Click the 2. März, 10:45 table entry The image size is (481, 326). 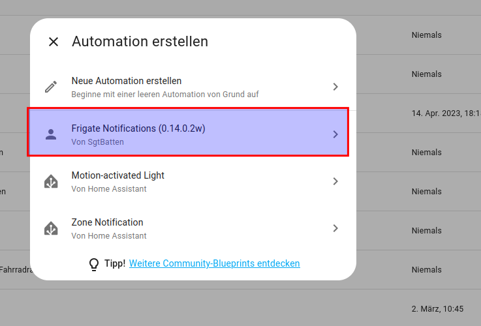(437, 308)
